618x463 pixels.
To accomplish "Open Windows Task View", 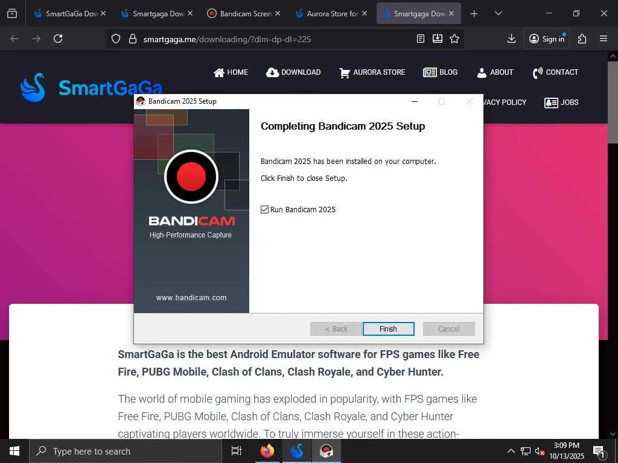I will point(237,451).
